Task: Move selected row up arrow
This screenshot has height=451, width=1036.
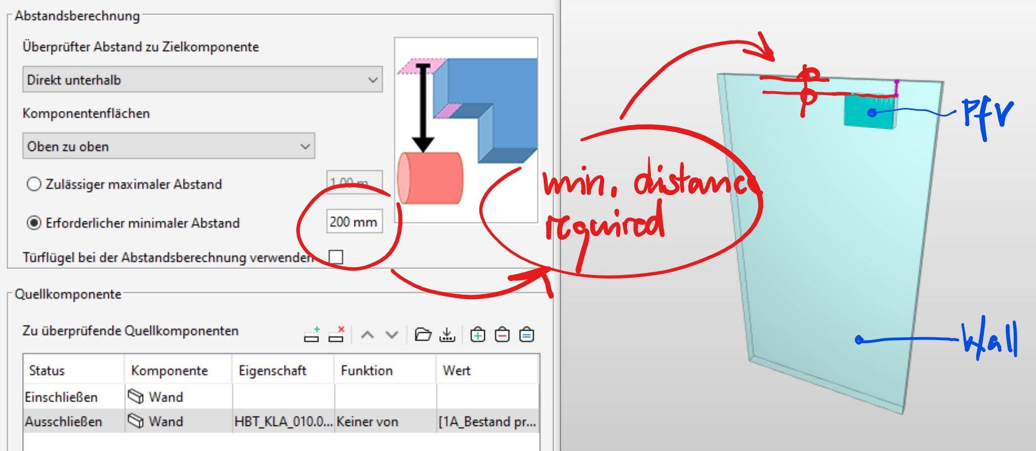Action: (367, 335)
